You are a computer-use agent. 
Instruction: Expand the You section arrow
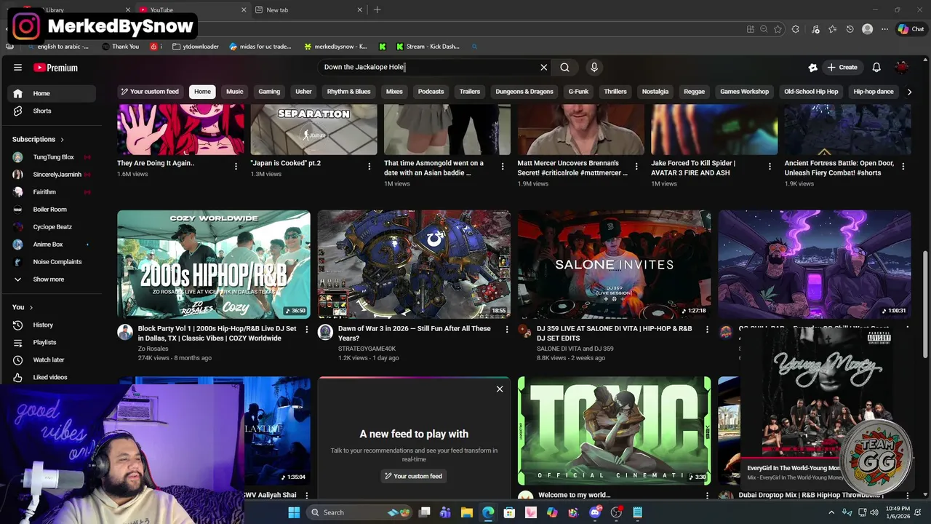point(31,307)
